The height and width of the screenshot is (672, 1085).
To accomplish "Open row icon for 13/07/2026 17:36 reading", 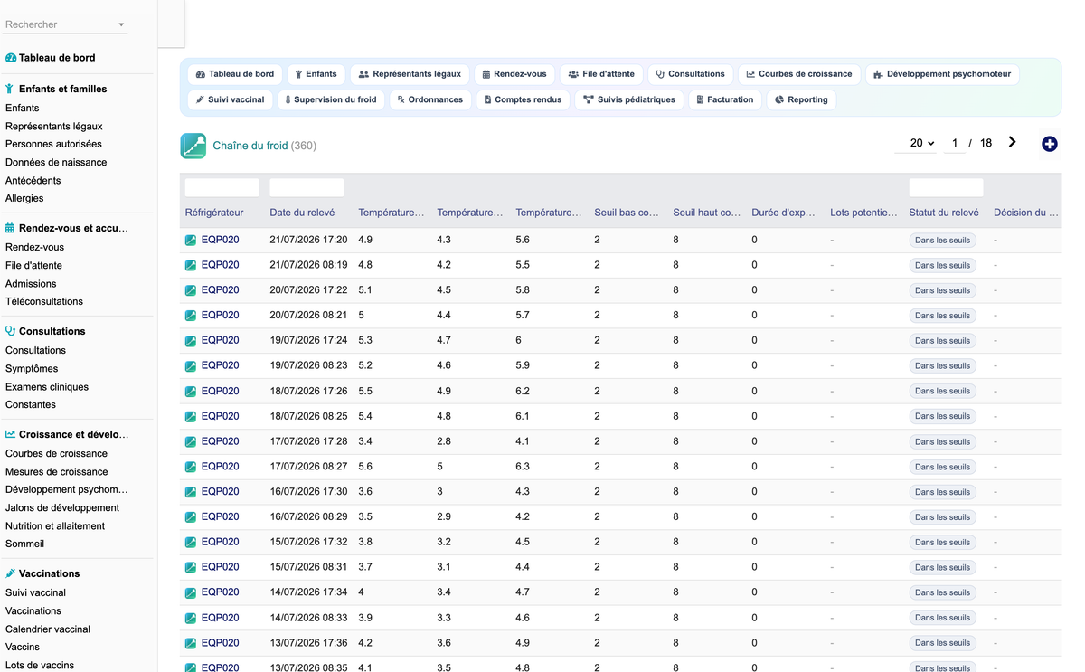I will pos(191,643).
